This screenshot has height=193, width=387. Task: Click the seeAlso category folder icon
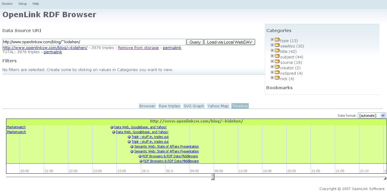pos(277,45)
